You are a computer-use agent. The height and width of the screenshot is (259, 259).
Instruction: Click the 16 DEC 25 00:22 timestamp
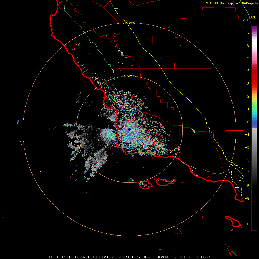click(191, 257)
